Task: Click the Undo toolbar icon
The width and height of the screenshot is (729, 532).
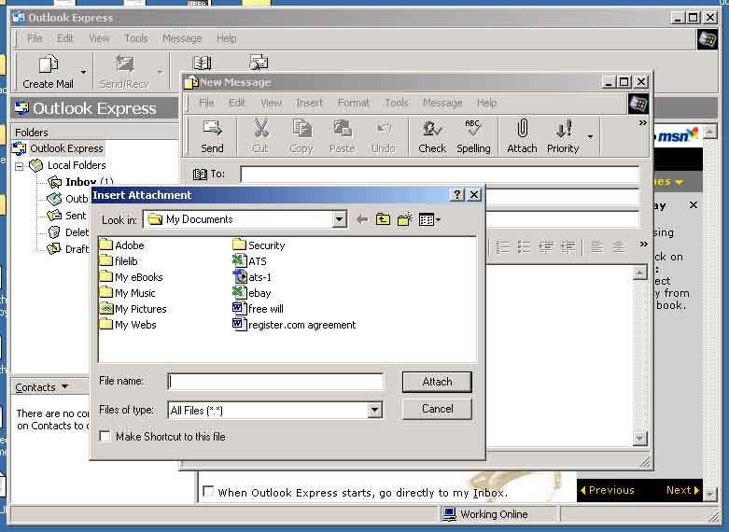Action: (x=384, y=129)
